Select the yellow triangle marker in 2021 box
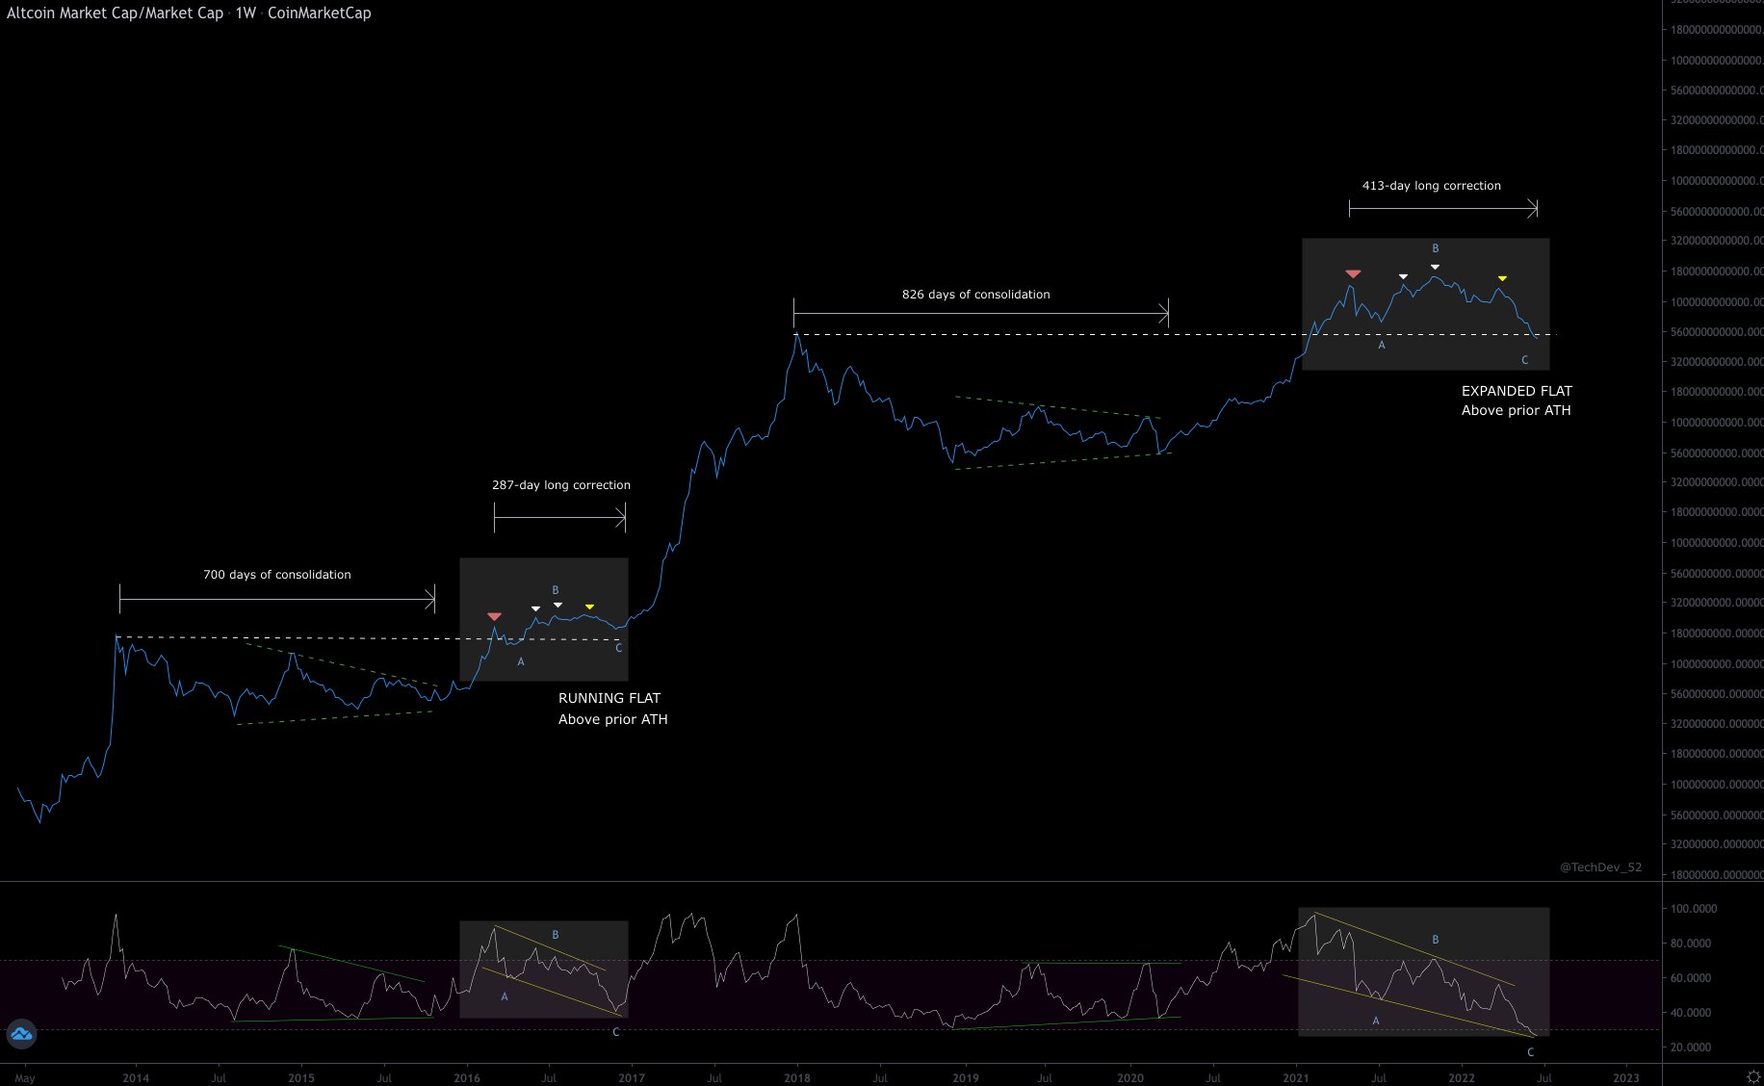Image resolution: width=1764 pixels, height=1086 pixels. pos(1502,278)
